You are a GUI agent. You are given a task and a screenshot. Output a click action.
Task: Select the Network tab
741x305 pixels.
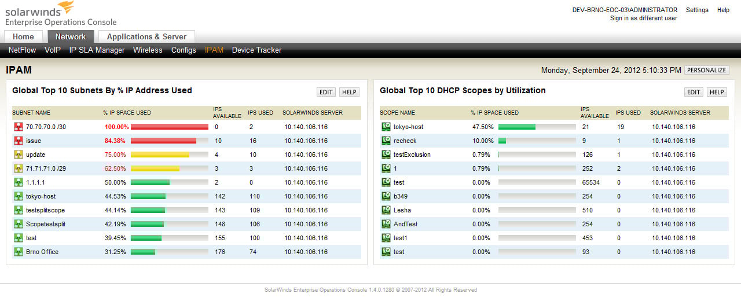pos(71,36)
